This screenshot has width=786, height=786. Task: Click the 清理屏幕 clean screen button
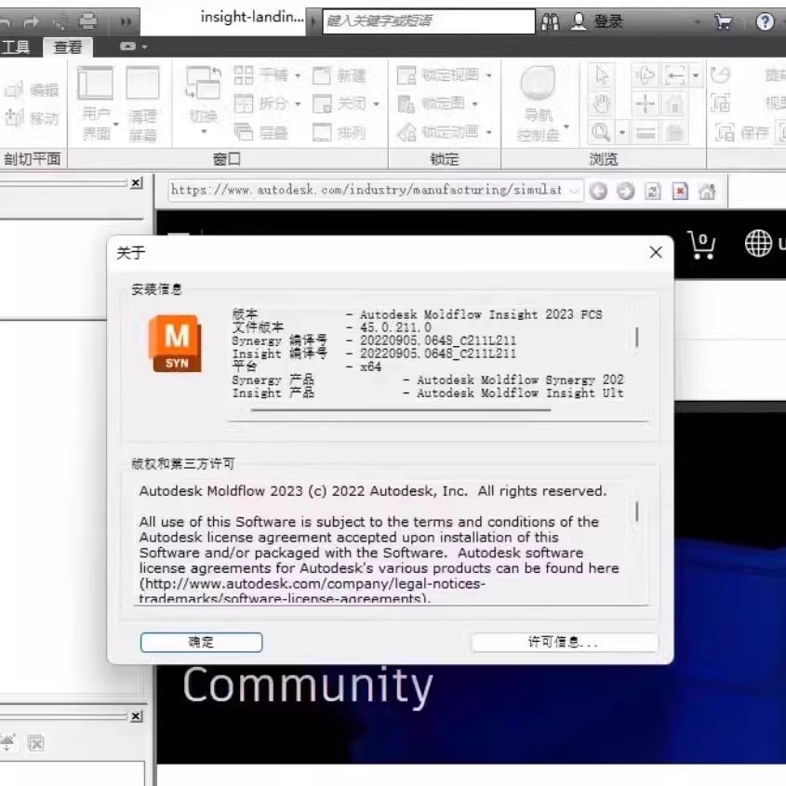click(x=143, y=103)
